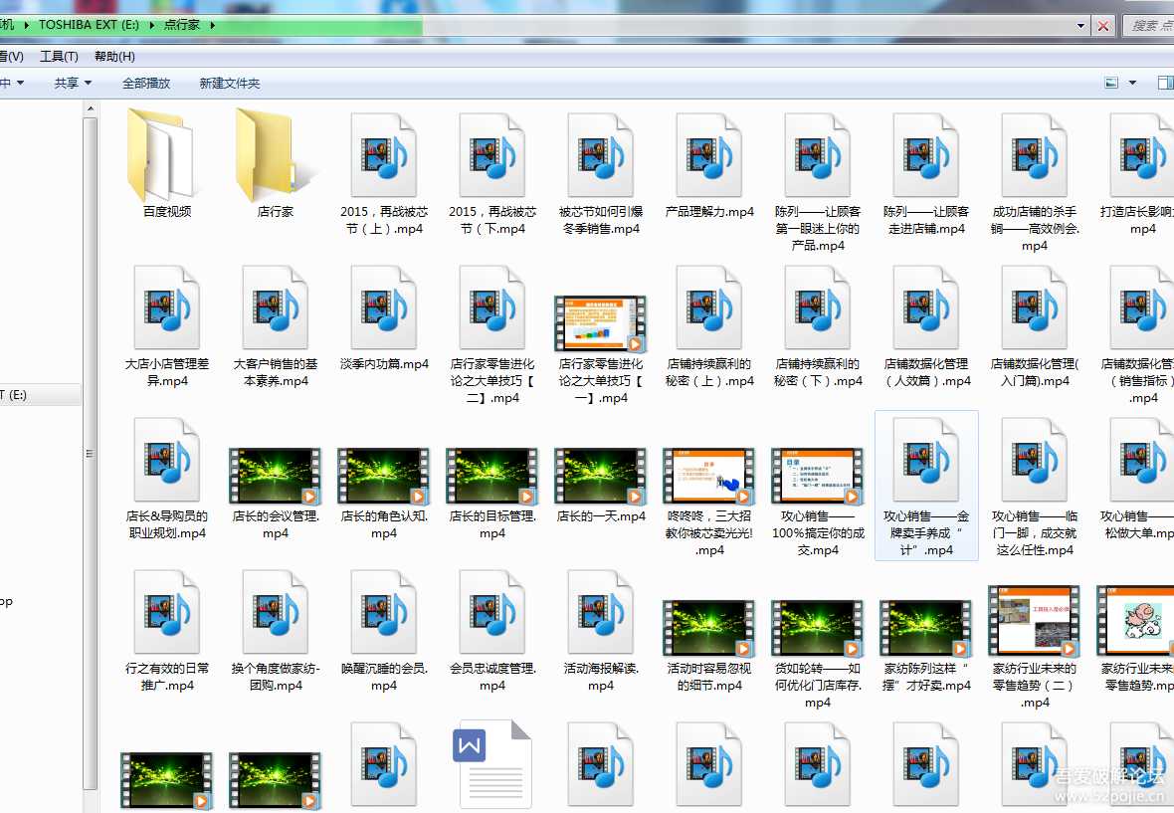The width and height of the screenshot is (1174, 813).
Task: Open the 工具(T) menu
Action: [x=59, y=57]
